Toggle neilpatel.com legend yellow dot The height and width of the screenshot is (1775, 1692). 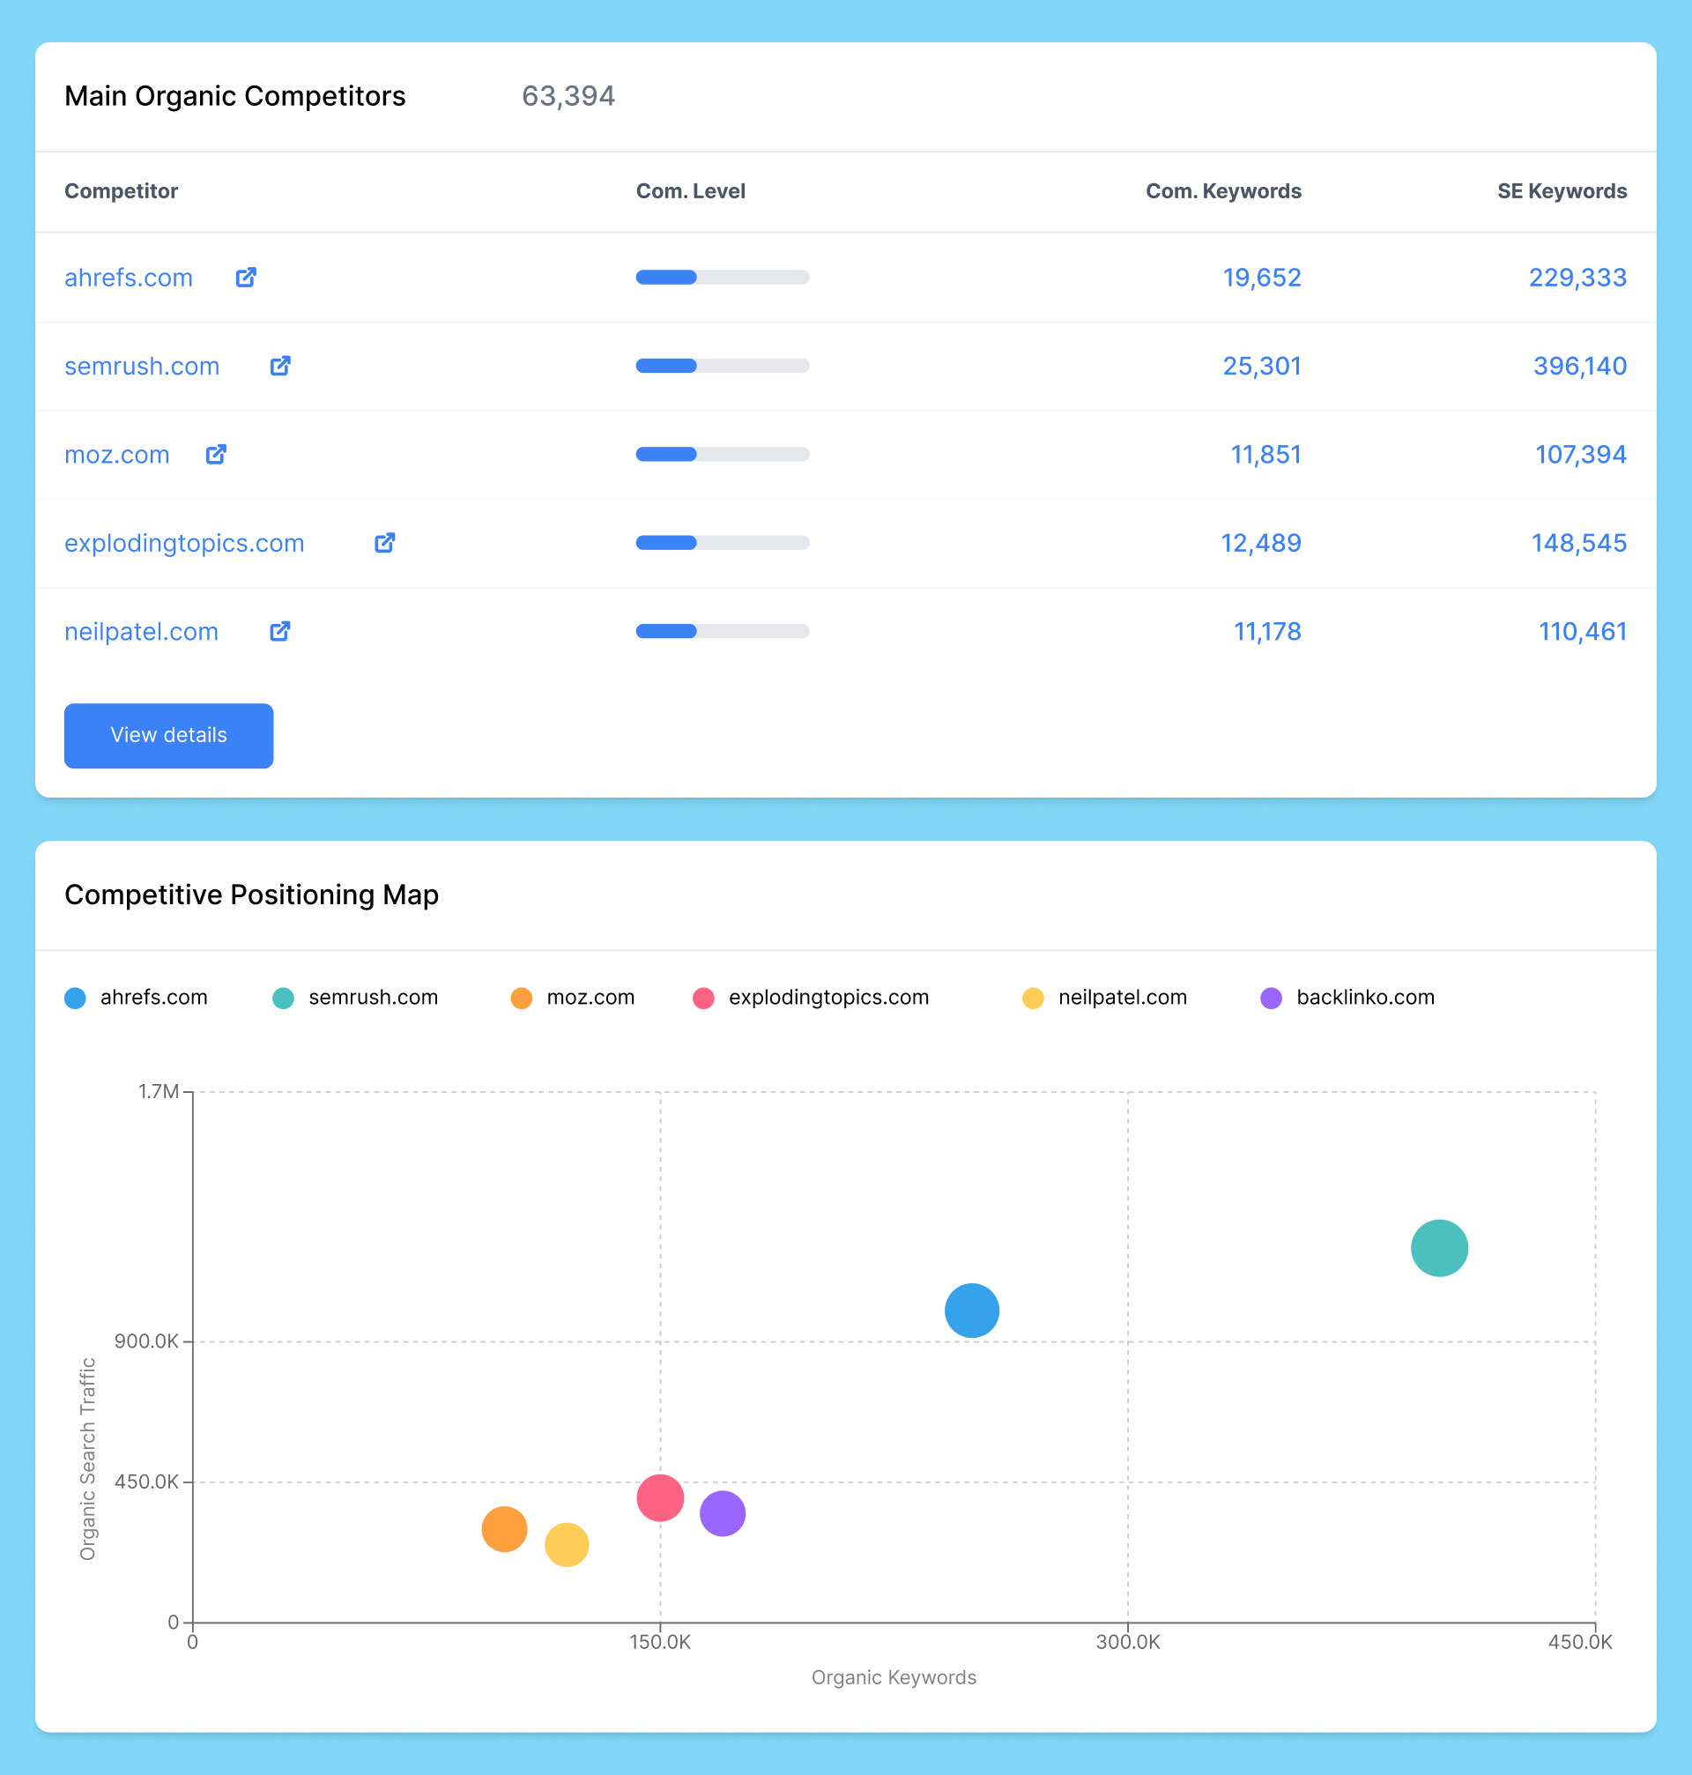[1033, 998]
